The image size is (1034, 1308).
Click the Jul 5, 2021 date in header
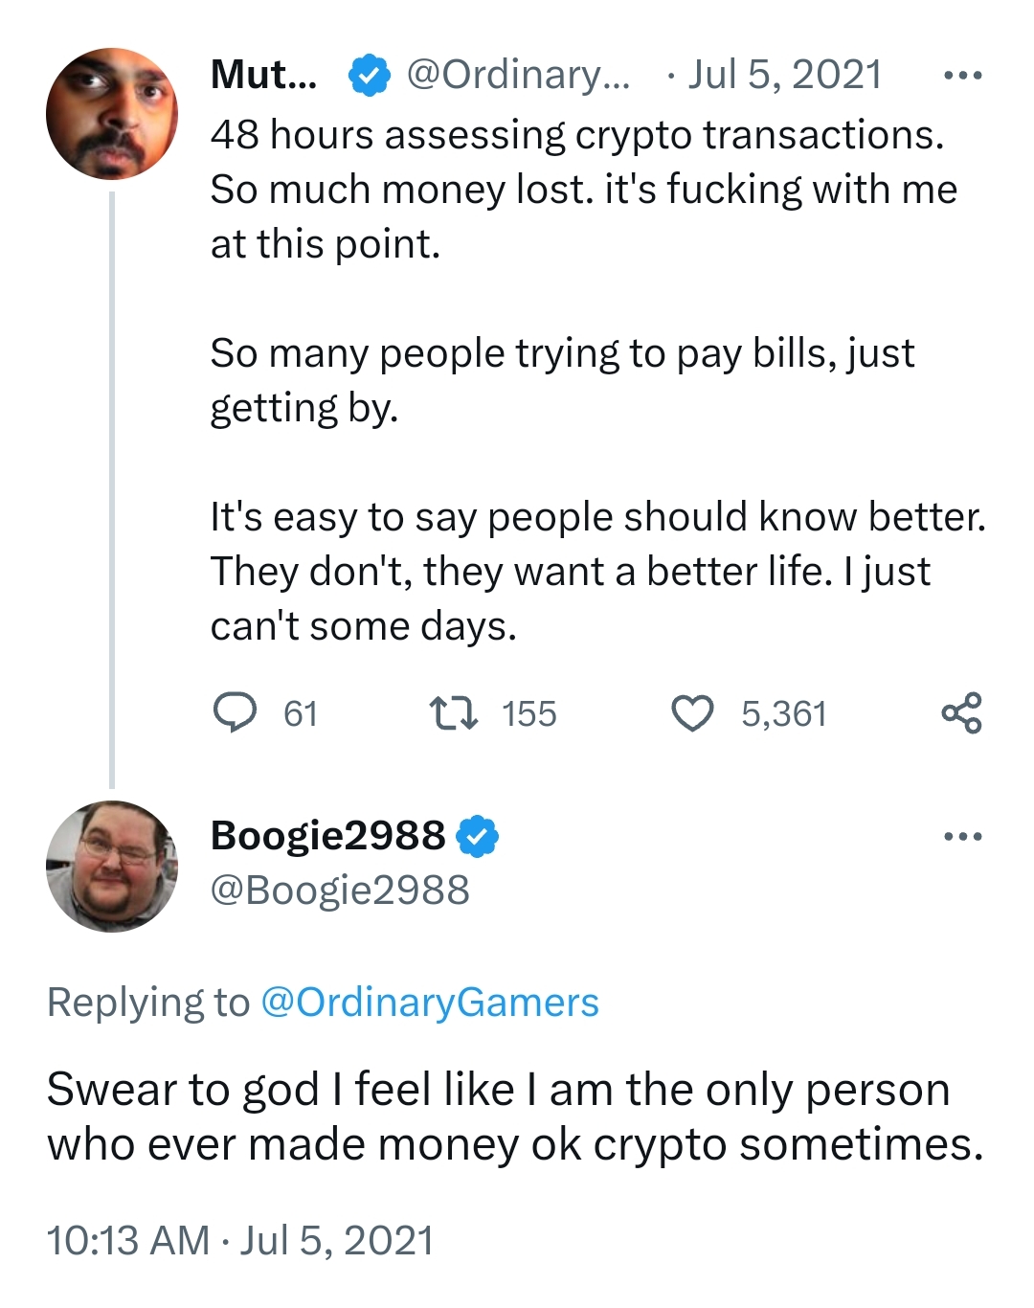click(784, 75)
